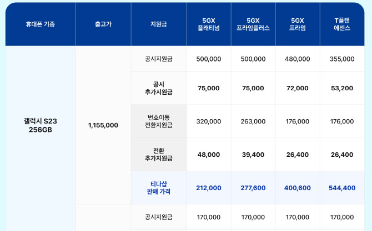Click the 공시지원금 label in the 갤럭시 S23 section

click(x=159, y=59)
